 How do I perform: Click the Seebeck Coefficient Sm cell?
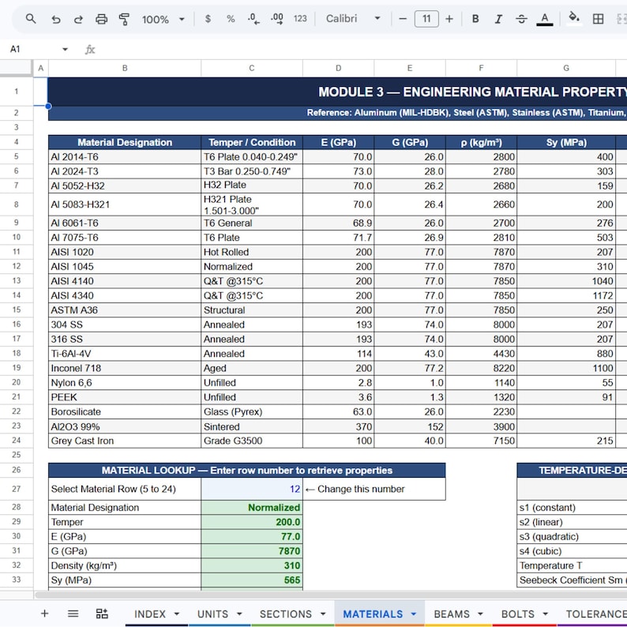(572, 580)
